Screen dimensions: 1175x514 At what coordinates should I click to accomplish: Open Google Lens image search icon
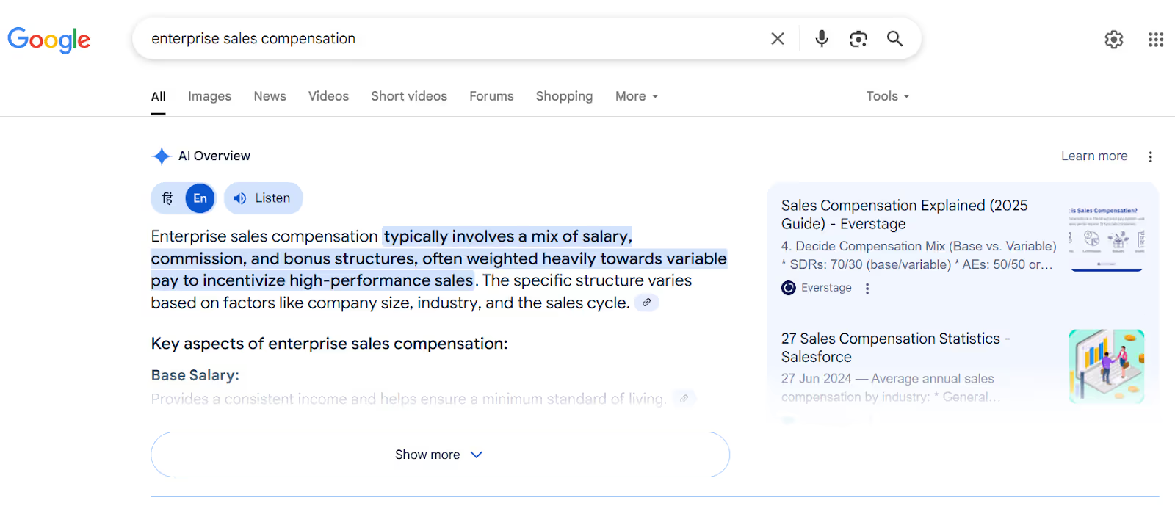point(858,39)
